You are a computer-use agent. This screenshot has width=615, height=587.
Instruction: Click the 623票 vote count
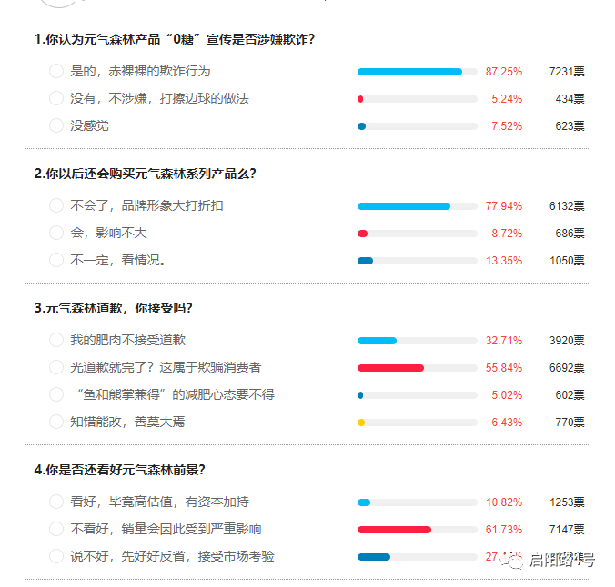(570, 126)
